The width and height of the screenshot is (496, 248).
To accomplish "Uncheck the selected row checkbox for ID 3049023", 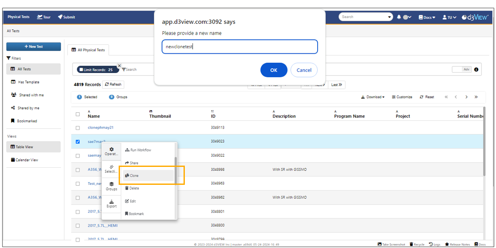I will pos(78,141).
